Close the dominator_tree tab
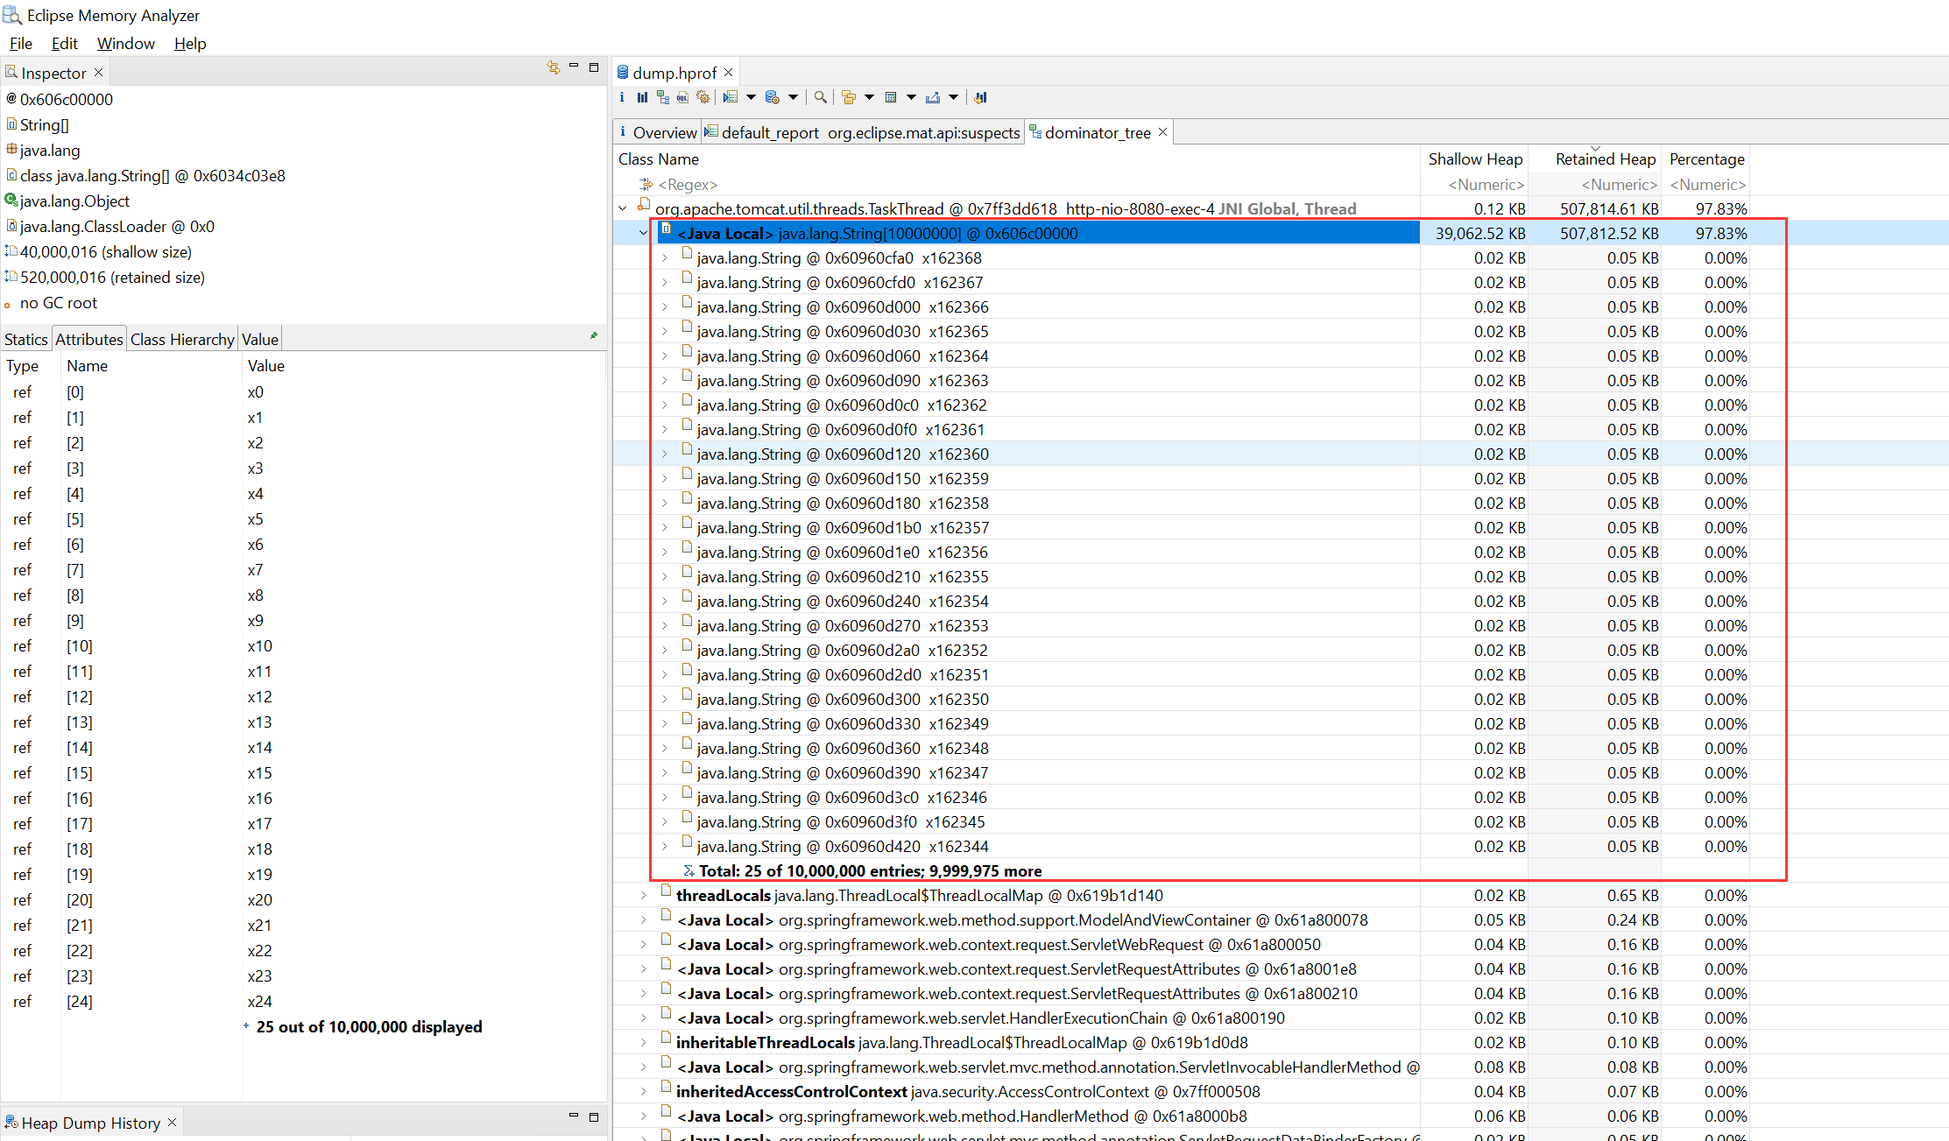This screenshot has width=1949, height=1141. 1163,132
